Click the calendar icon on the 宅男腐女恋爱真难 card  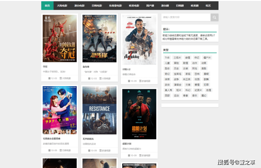(49, 150)
